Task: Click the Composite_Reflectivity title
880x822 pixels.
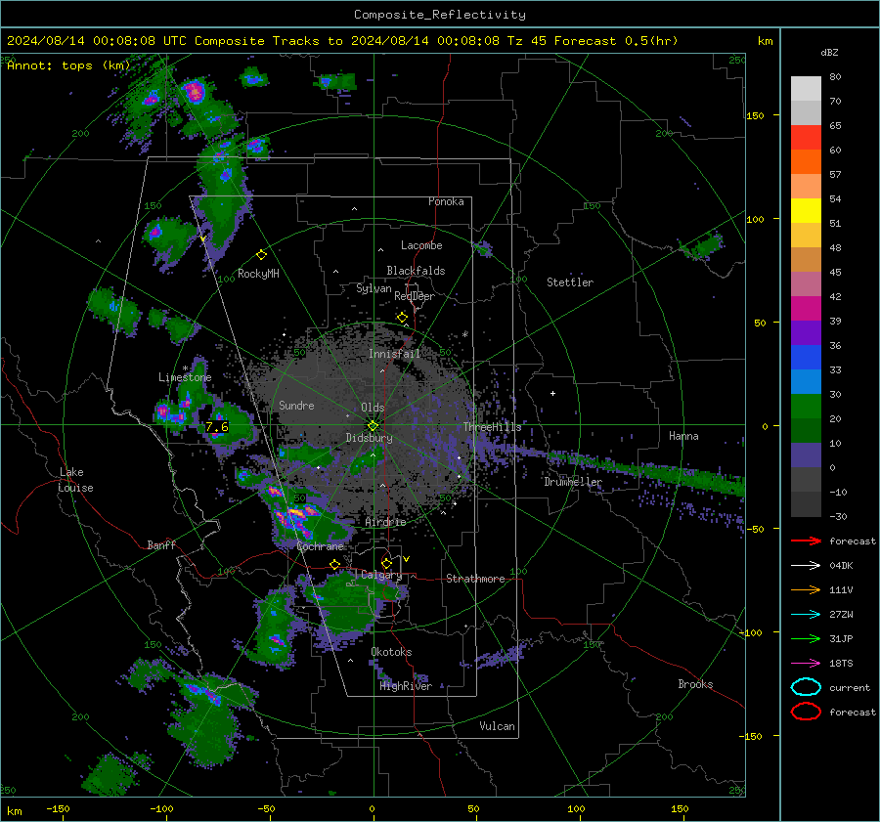Action: 440,15
